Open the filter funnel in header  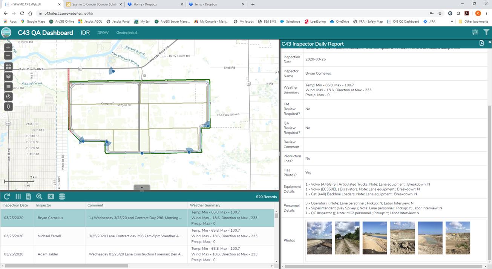pyautogui.click(x=486, y=32)
